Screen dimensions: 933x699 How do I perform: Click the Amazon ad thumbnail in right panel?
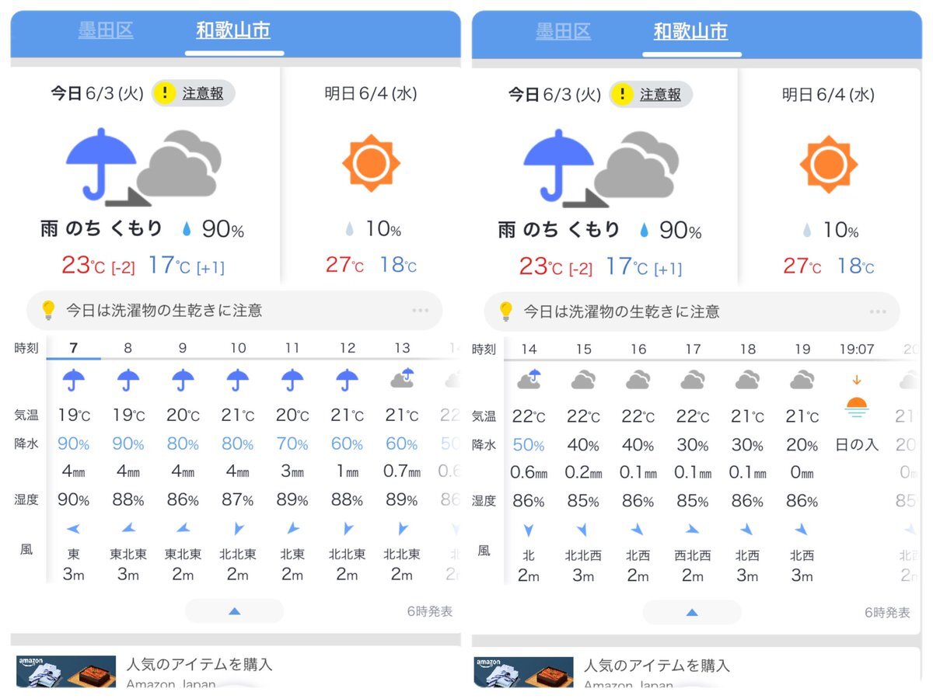coord(523,672)
